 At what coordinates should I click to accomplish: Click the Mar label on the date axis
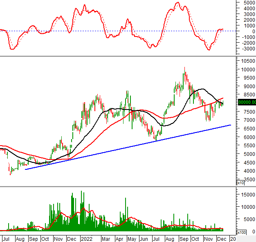click(x=106, y=238)
